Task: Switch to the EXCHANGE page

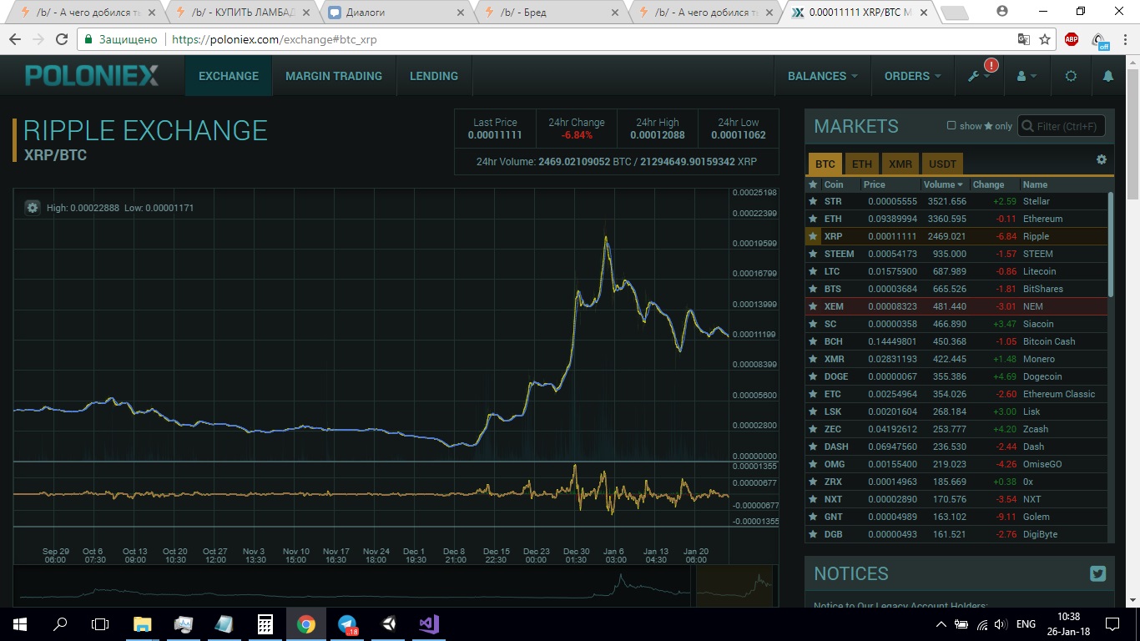Action: point(229,76)
